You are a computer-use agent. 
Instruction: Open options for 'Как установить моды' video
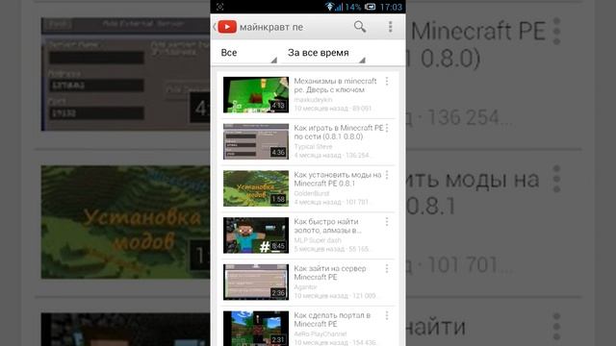point(387,175)
